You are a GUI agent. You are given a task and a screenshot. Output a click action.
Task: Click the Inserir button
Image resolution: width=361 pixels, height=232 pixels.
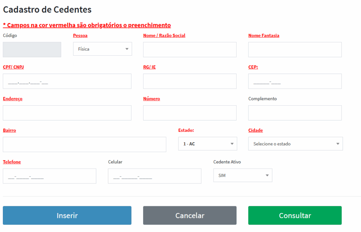coord(67,215)
